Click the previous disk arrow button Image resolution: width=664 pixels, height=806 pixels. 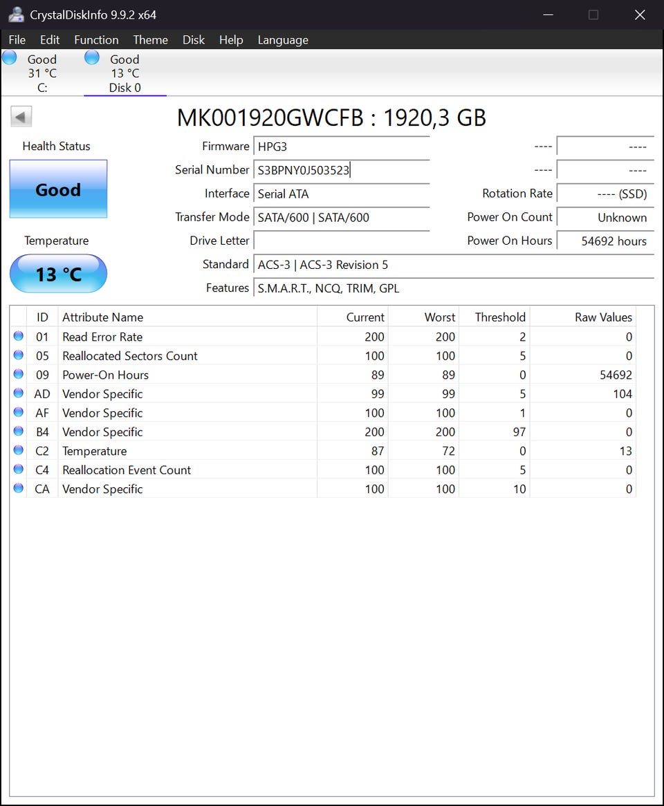tap(21, 117)
